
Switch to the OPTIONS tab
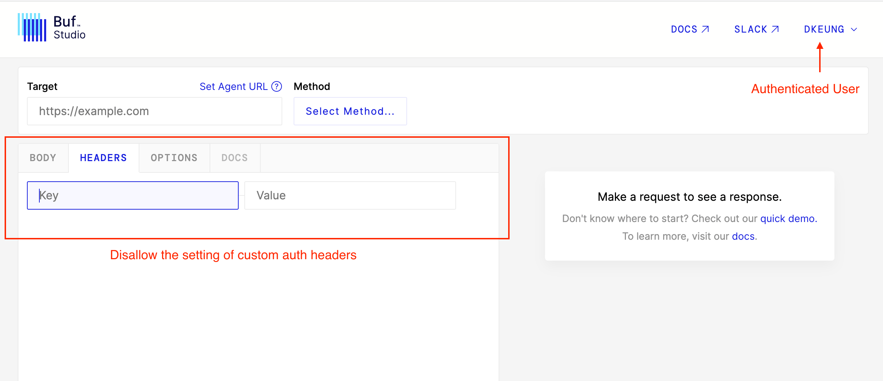coord(174,158)
